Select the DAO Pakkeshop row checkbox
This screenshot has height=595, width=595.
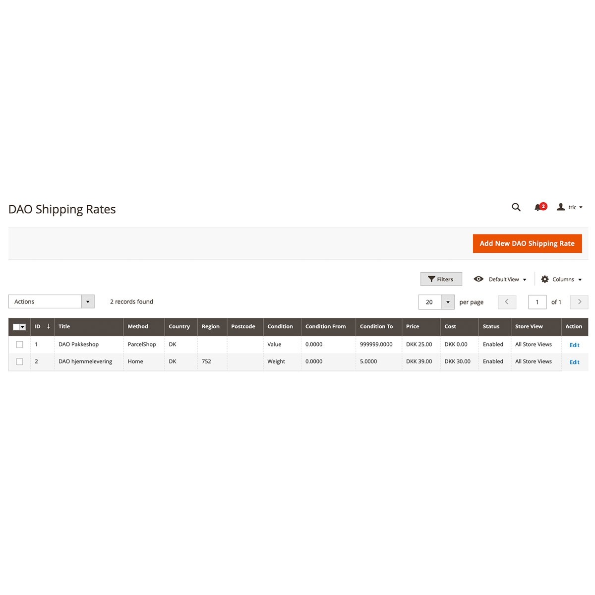pos(20,345)
